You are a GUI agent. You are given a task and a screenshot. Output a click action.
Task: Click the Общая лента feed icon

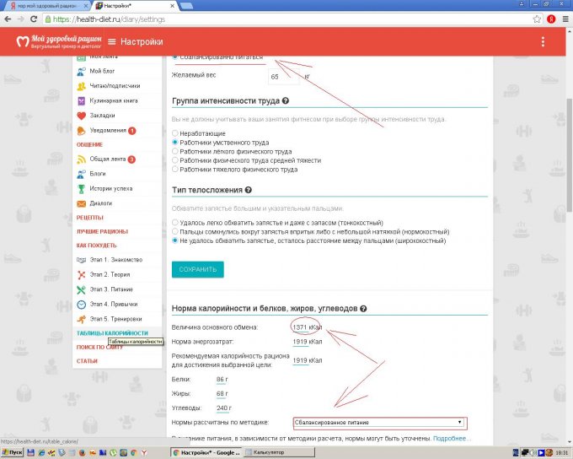[x=81, y=159]
